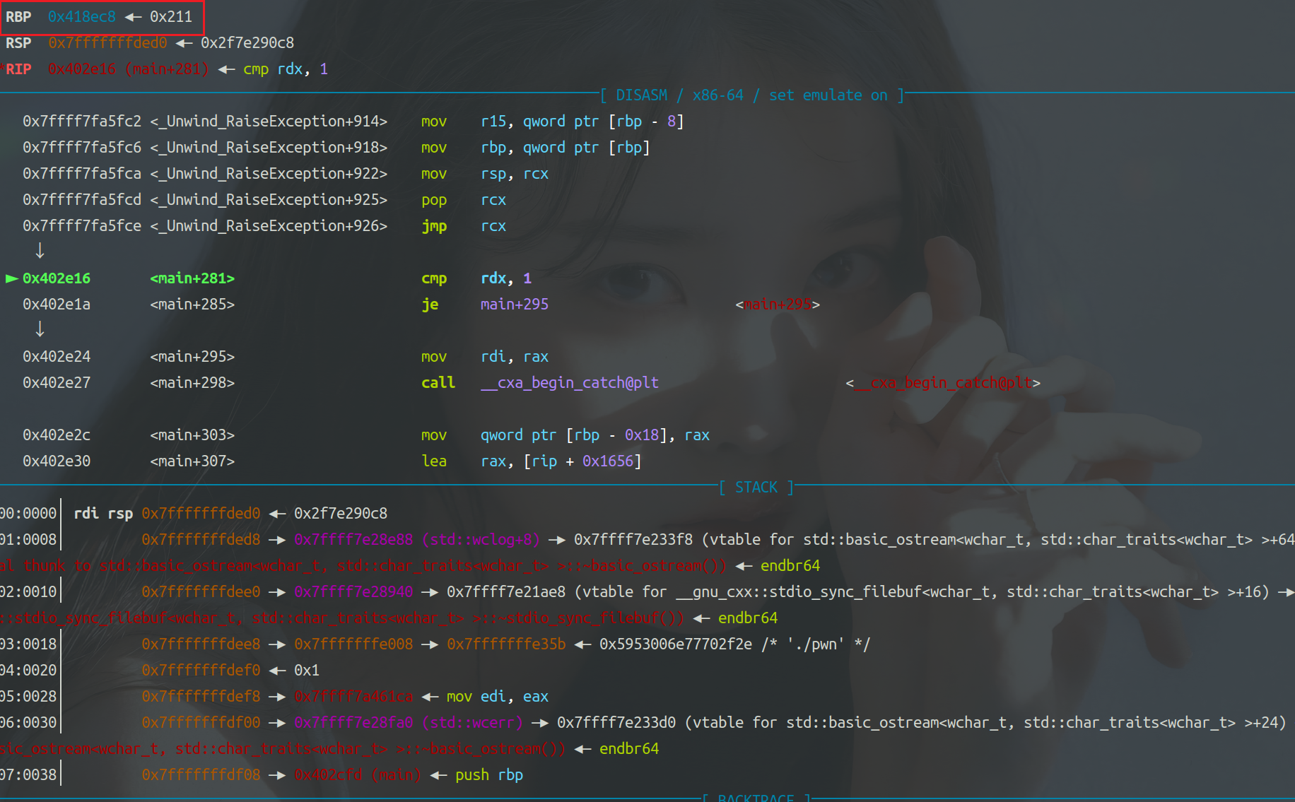Image resolution: width=1295 pixels, height=802 pixels.
Task: Click the arrow before cmp rdx in RIP row
Action: [226, 69]
